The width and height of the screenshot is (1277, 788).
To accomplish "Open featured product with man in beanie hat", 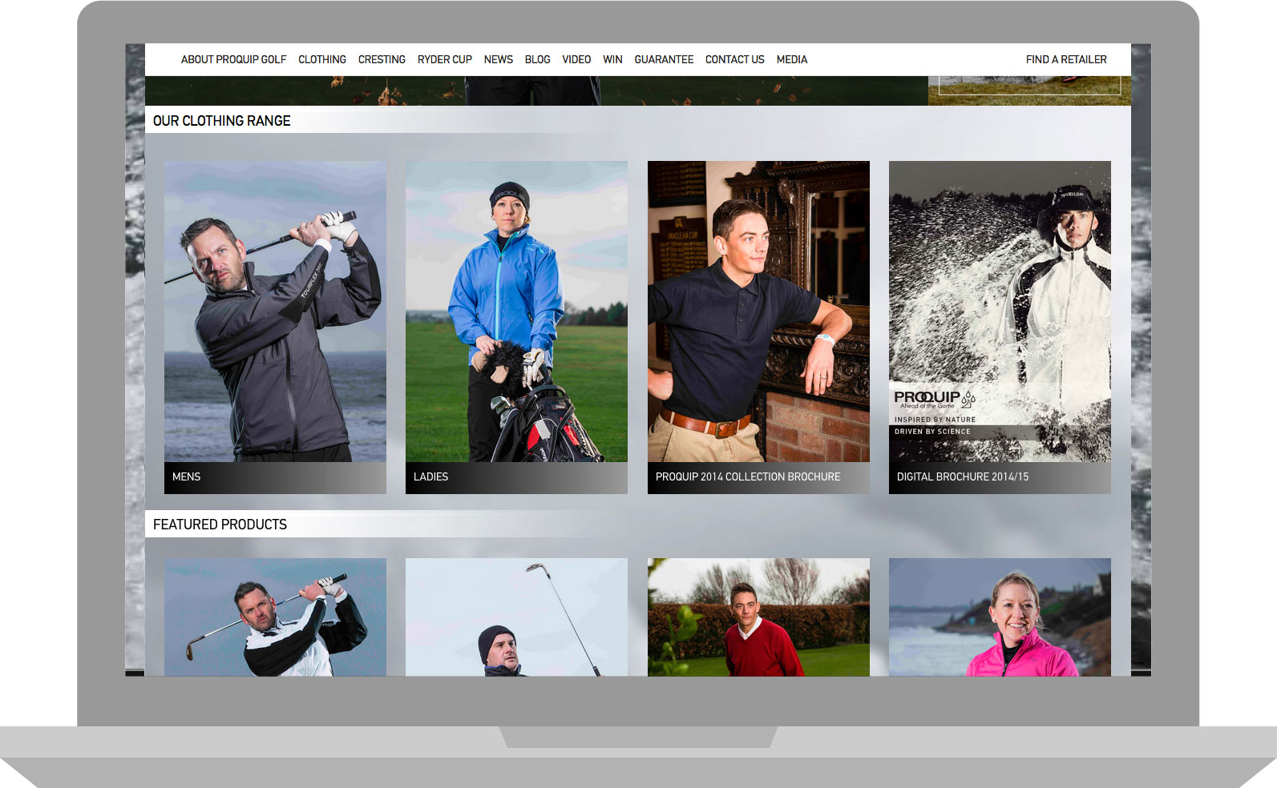I will [x=516, y=617].
